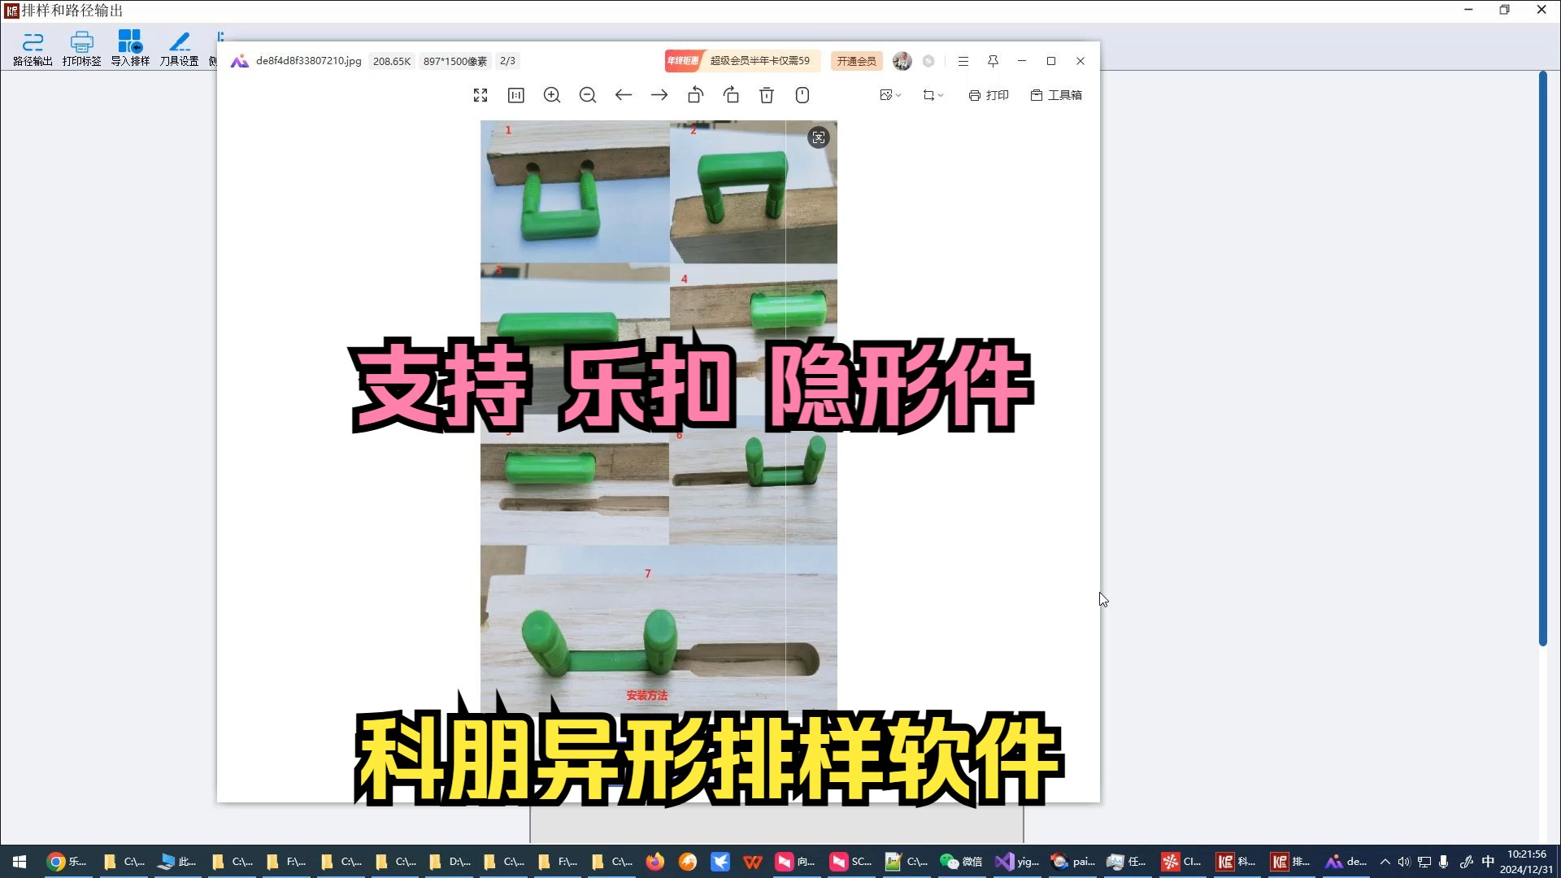The image size is (1561, 878).
Task: Expand the crop tool dropdown
Action: (x=933, y=95)
